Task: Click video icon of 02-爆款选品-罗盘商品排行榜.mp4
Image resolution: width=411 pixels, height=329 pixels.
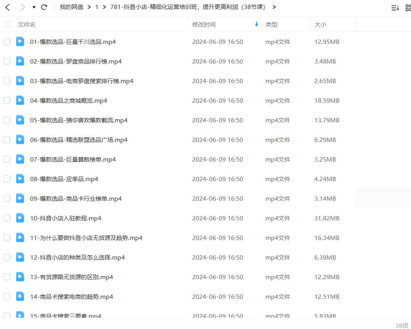Action: pos(20,61)
